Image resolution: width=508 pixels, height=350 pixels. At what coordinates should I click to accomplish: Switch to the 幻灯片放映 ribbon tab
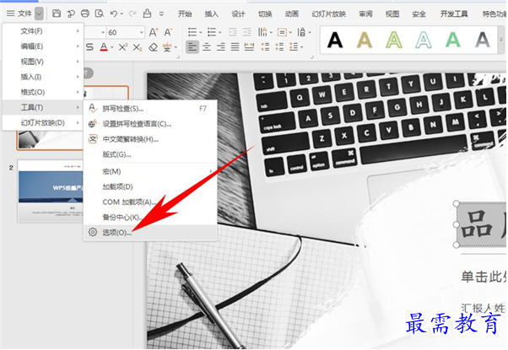pos(328,13)
